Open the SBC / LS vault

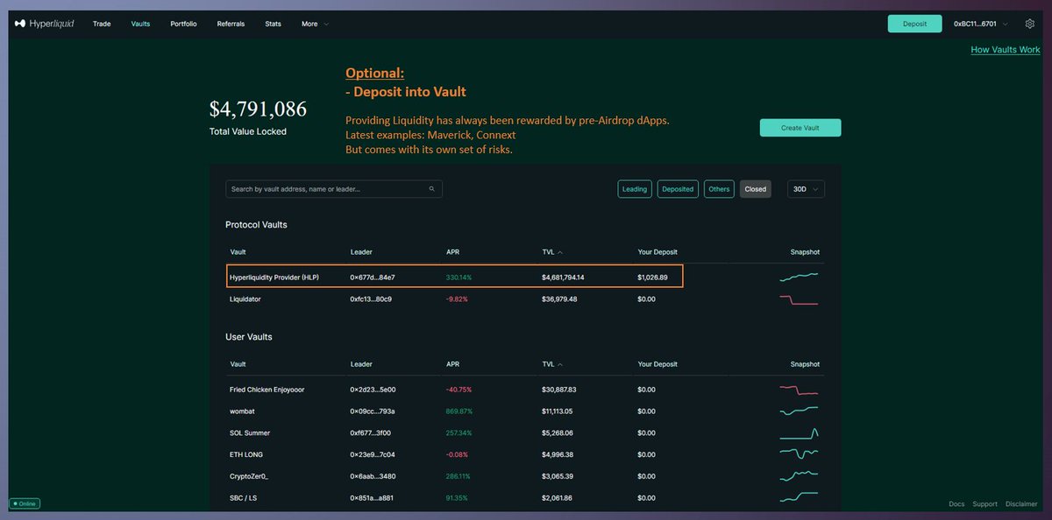tap(245, 498)
